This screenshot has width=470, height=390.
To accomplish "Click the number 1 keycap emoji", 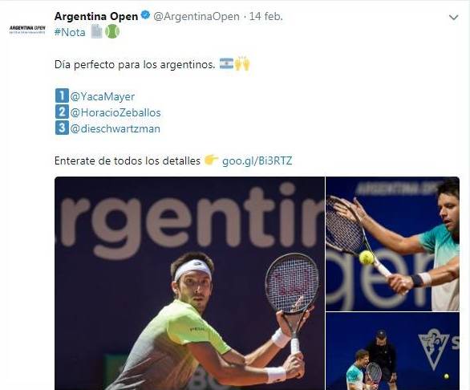I will click(62, 96).
